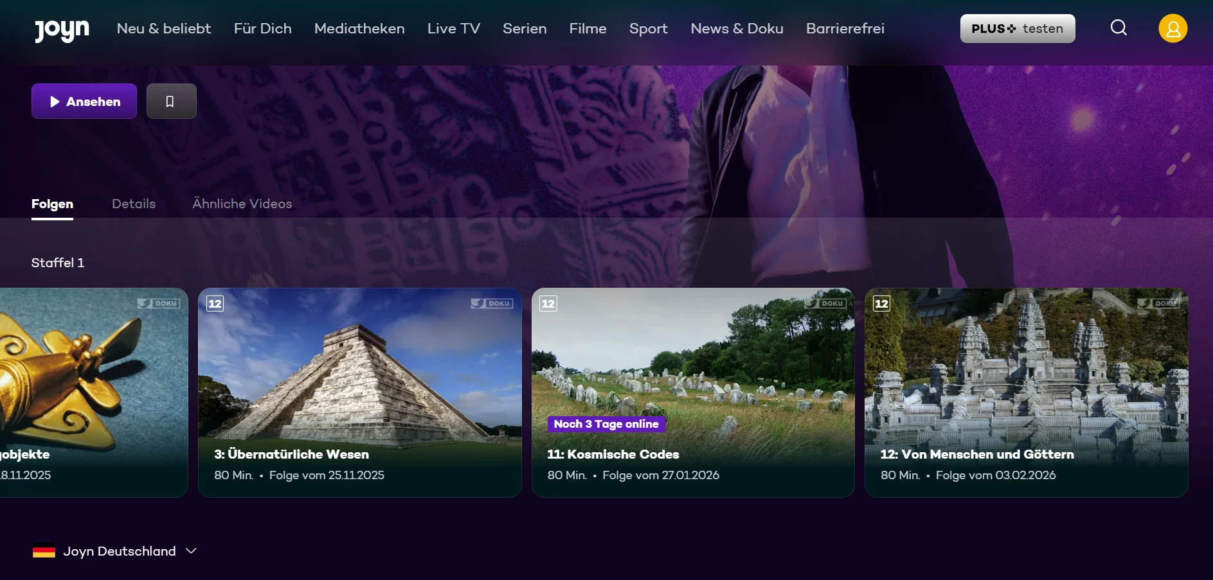
Task: Open the search magnifier icon
Action: pyautogui.click(x=1119, y=28)
